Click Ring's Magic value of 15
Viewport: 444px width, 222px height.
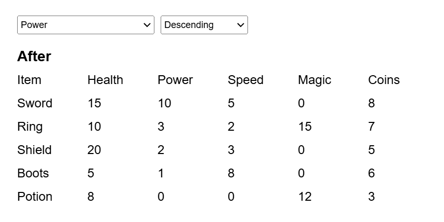pyautogui.click(x=305, y=127)
